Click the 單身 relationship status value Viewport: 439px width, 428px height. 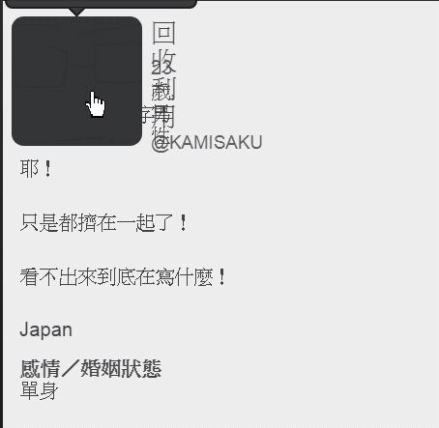point(39,390)
